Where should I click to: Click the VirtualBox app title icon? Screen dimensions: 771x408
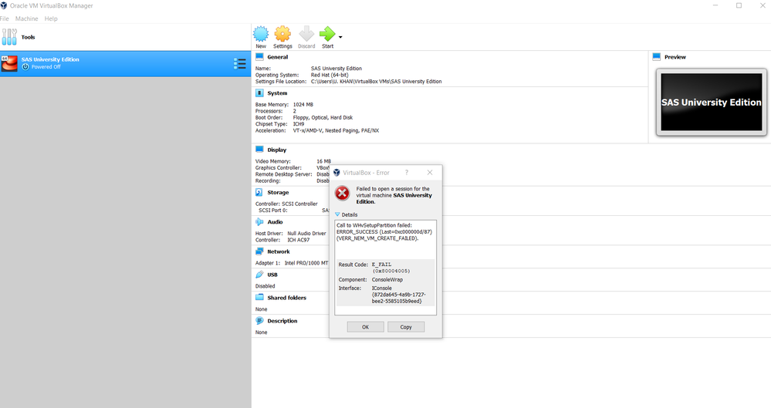(x=4, y=5)
